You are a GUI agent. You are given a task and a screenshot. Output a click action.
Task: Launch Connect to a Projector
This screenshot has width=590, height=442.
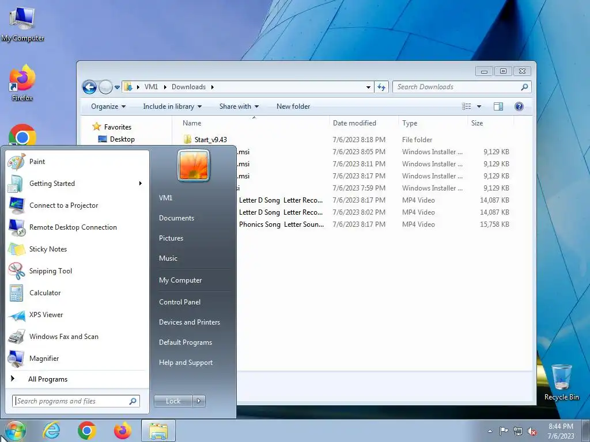click(77, 205)
